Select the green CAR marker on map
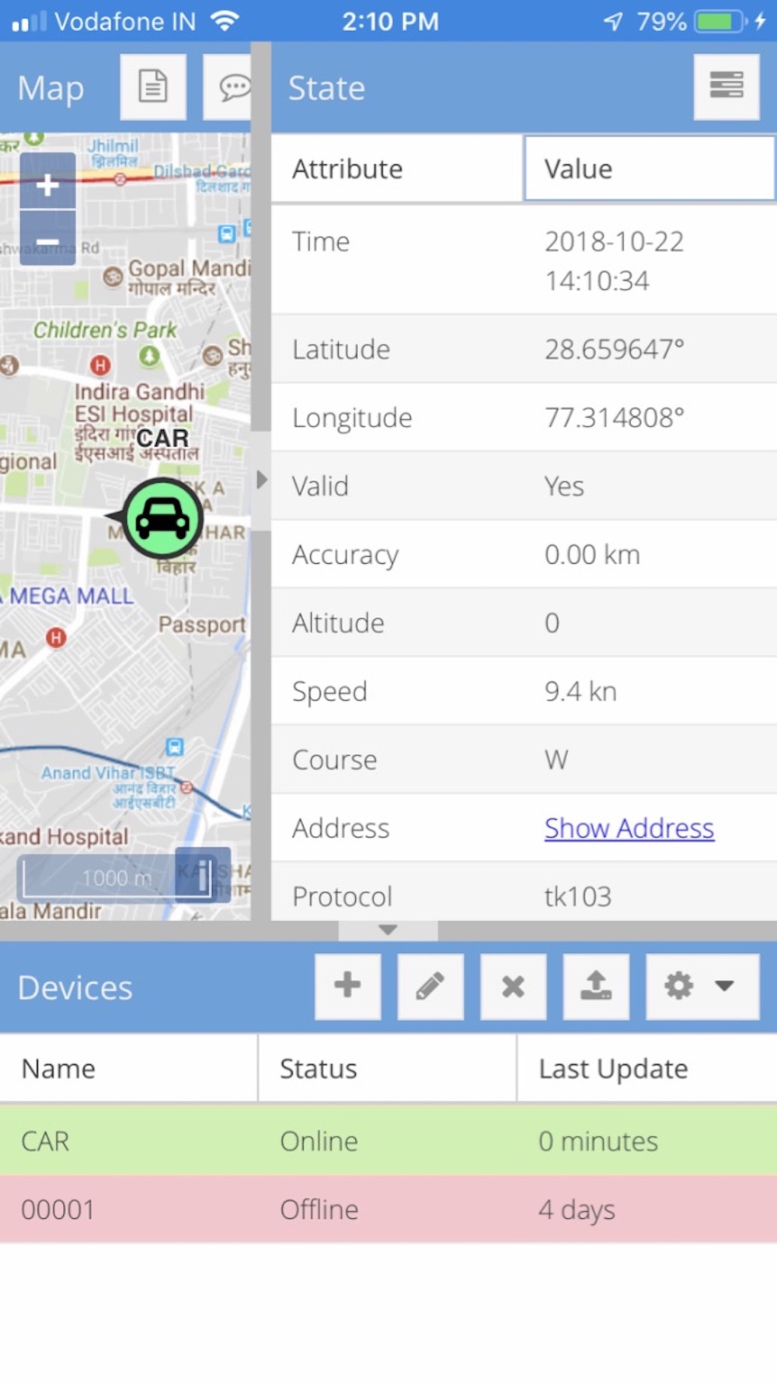Screen dimensions: 777x1383 pos(162,518)
